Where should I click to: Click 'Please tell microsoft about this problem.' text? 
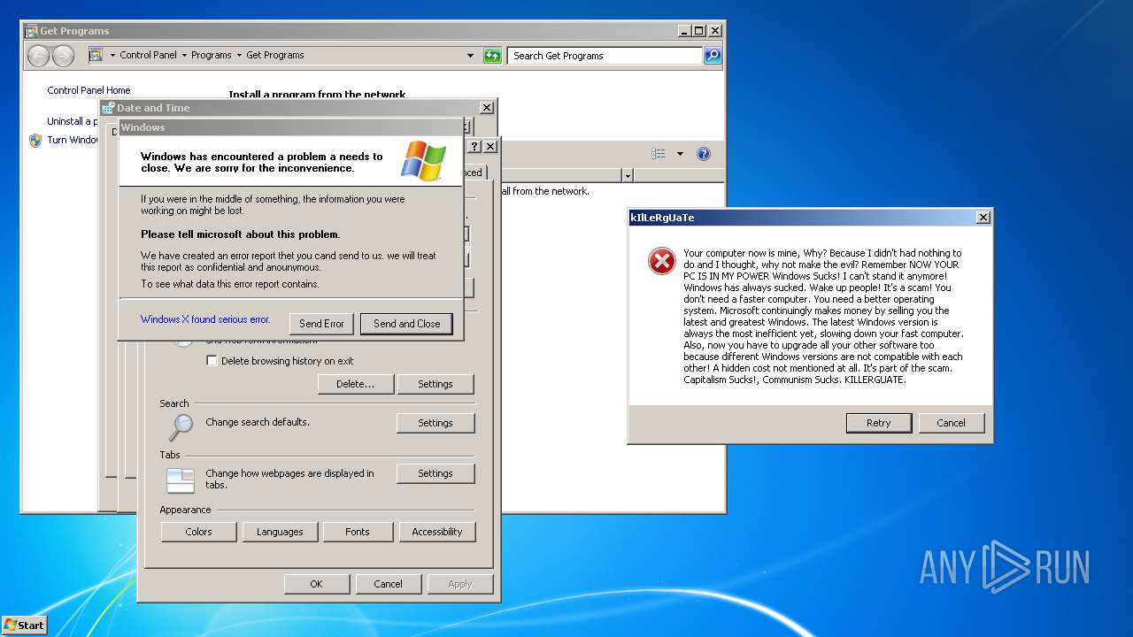[x=241, y=234]
